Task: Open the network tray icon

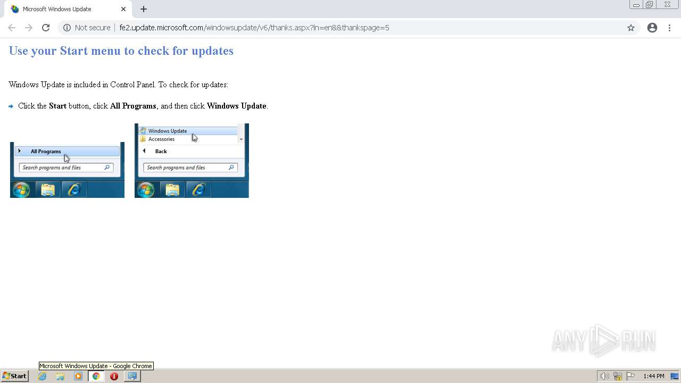Action: click(x=618, y=376)
